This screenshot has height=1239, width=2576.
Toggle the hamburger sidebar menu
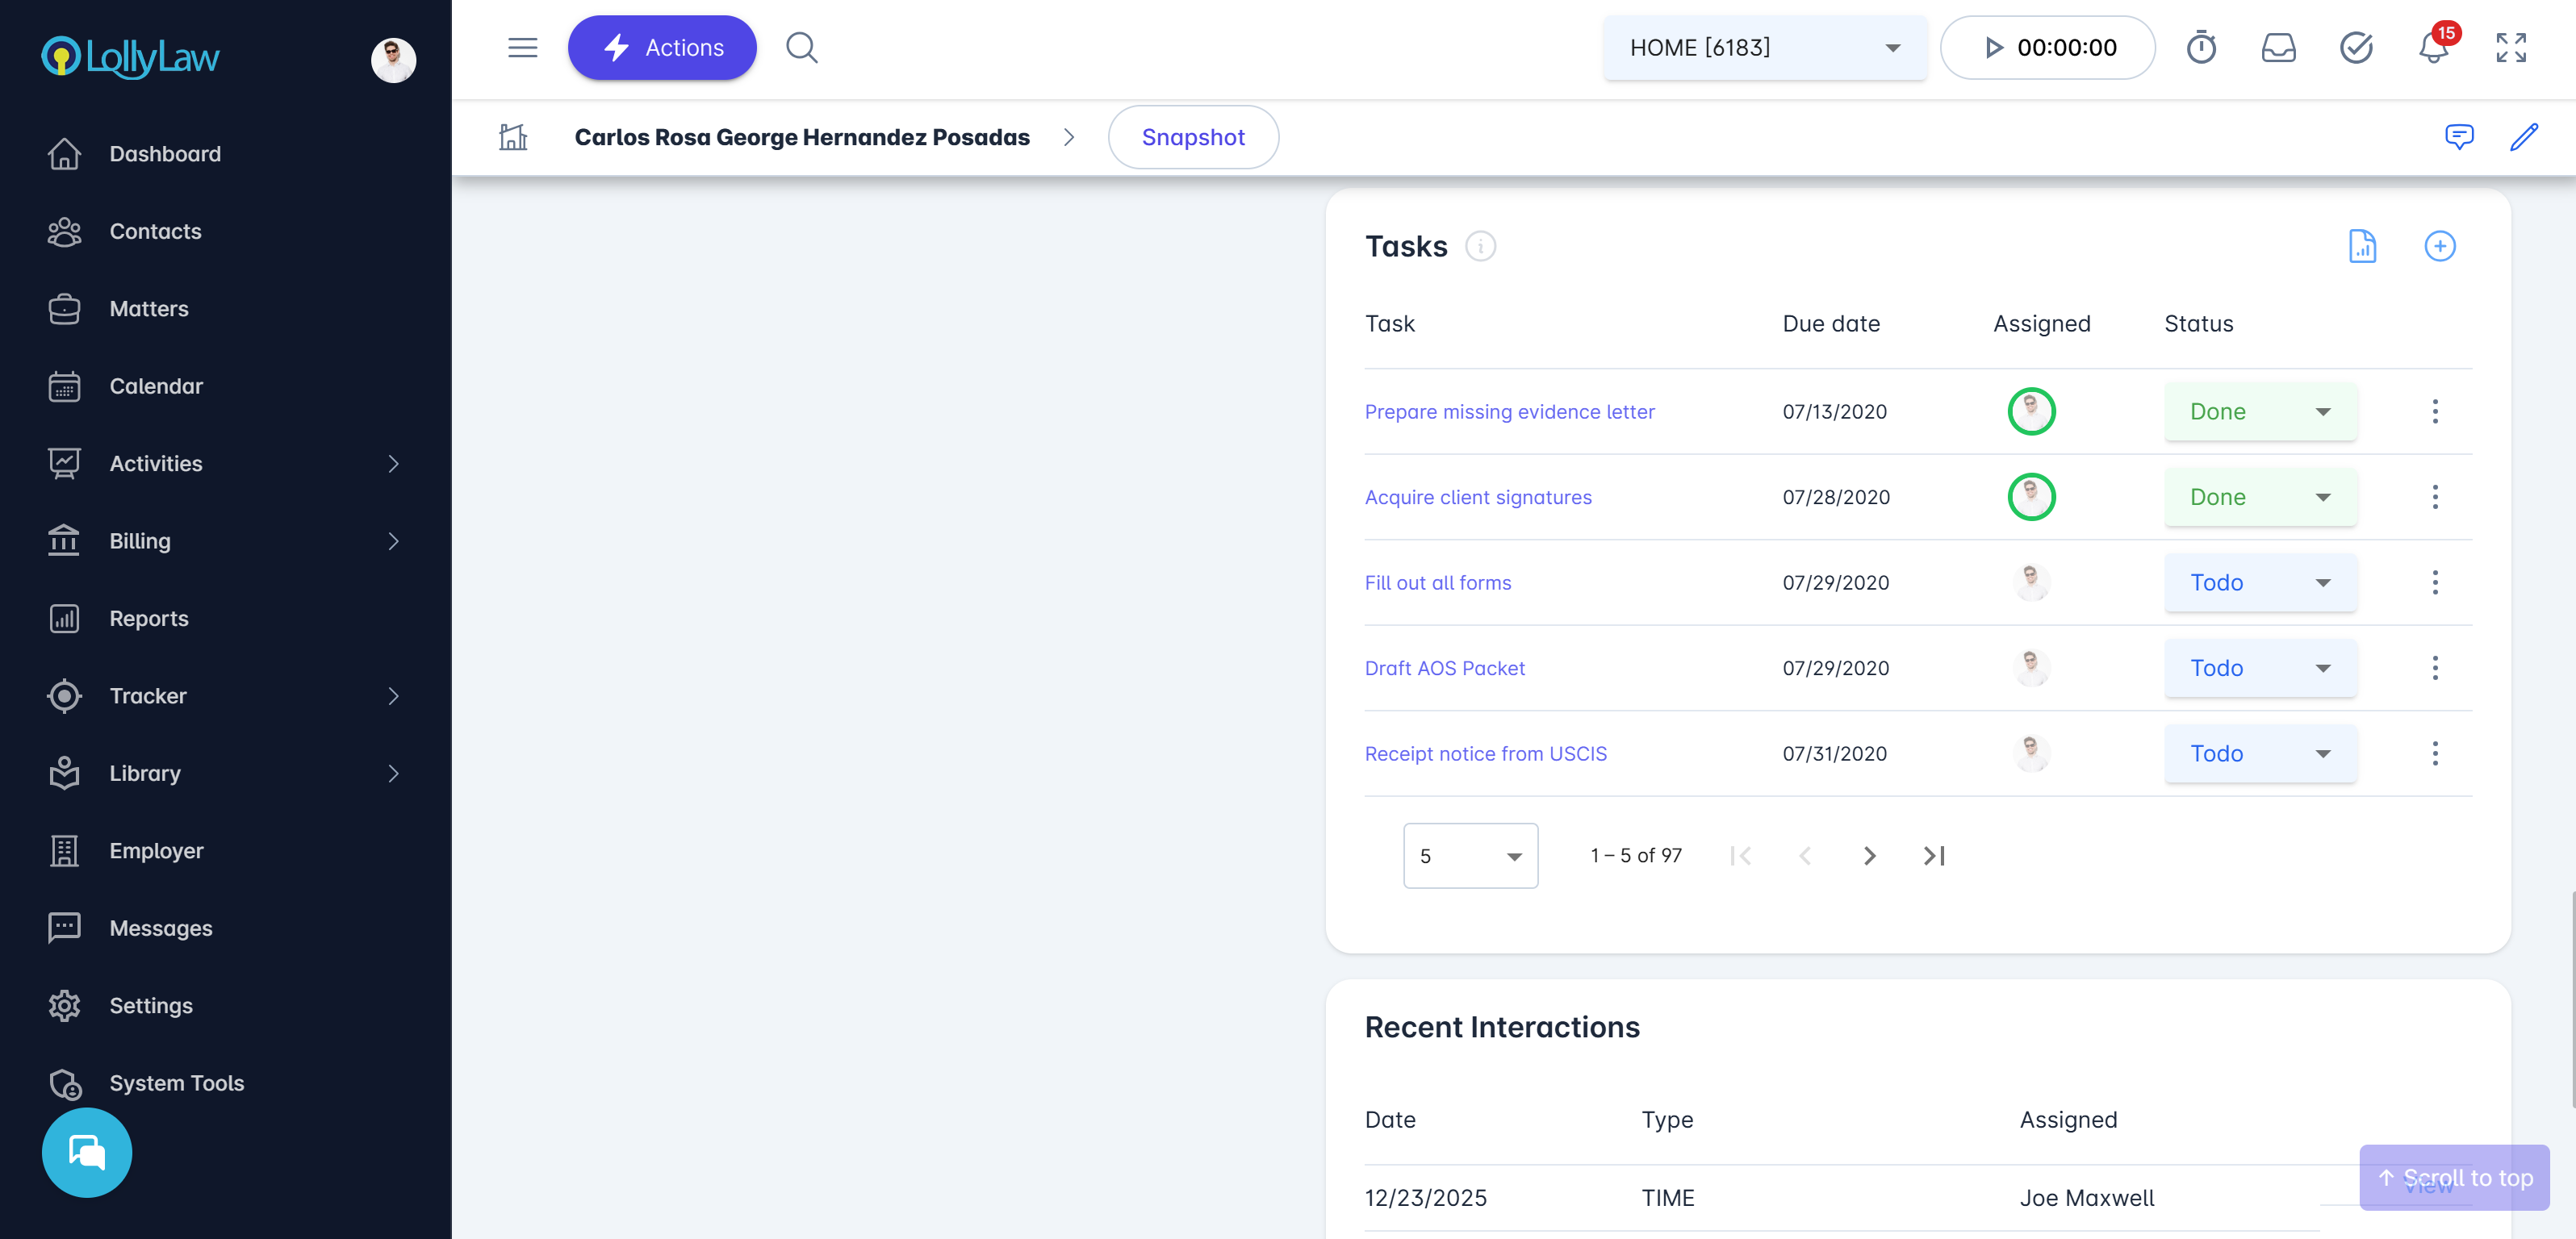pos(522,48)
